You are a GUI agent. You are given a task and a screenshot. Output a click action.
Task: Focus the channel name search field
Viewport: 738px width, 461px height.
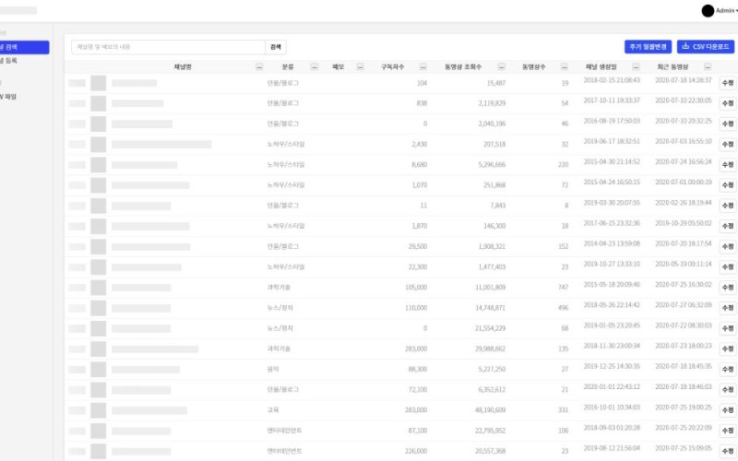pos(168,47)
